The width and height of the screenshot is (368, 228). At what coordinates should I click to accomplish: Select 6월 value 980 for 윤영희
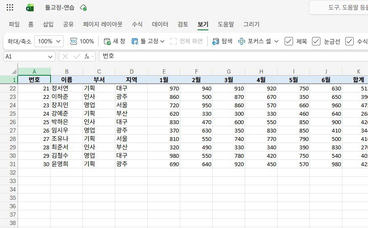[326, 164]
